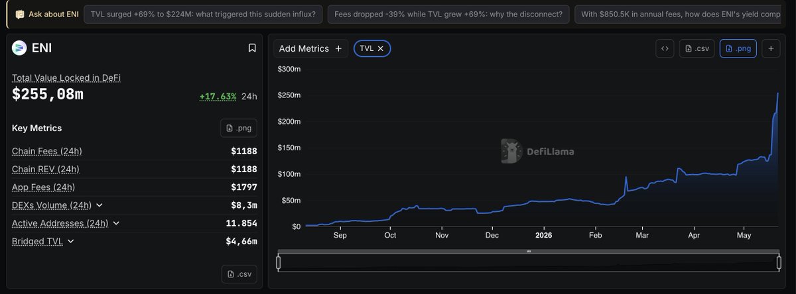The image size is (796, 294).
Task: Select the Fees dropped -39% prompt
Action: (x=448, y=13)
